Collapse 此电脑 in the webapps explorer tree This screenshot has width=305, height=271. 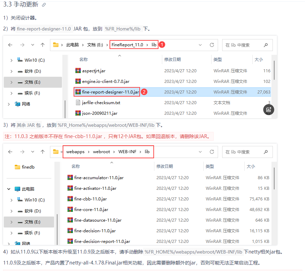point(9,189)
